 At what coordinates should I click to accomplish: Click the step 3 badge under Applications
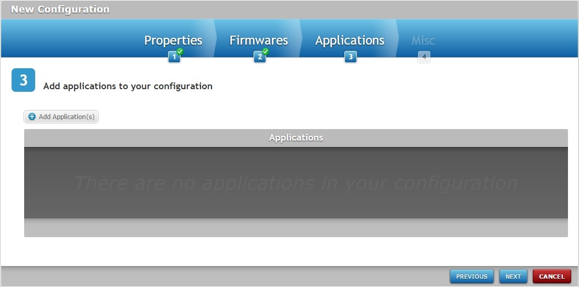click(x=351, y=57)
